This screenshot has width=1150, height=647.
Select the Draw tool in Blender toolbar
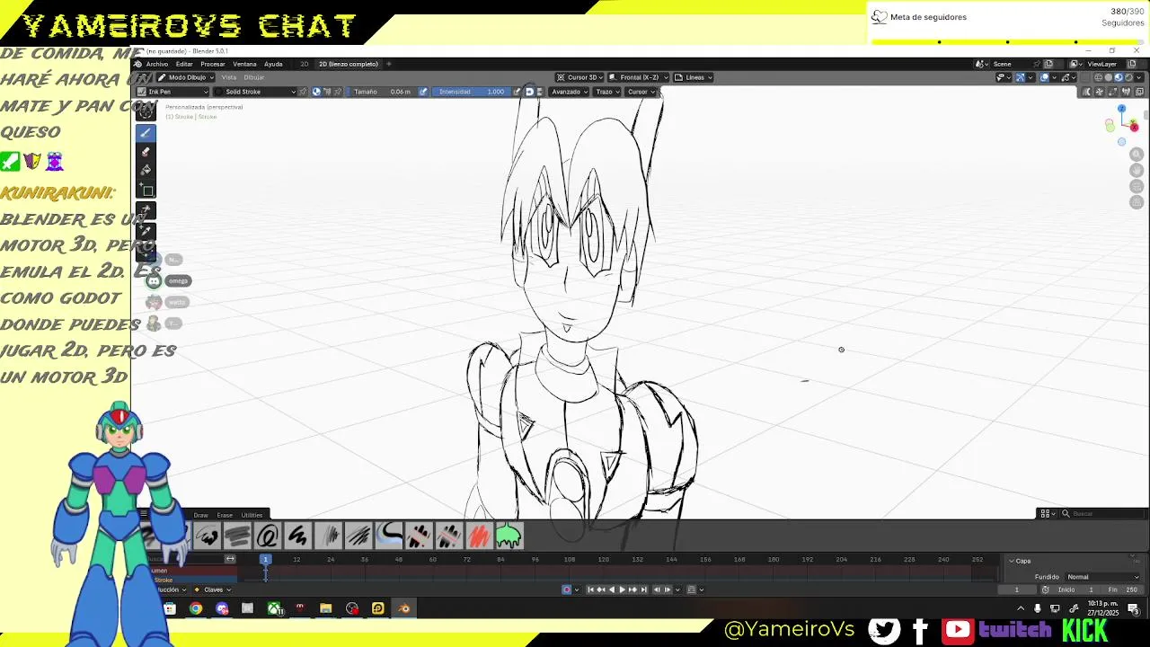click(146, 133)
